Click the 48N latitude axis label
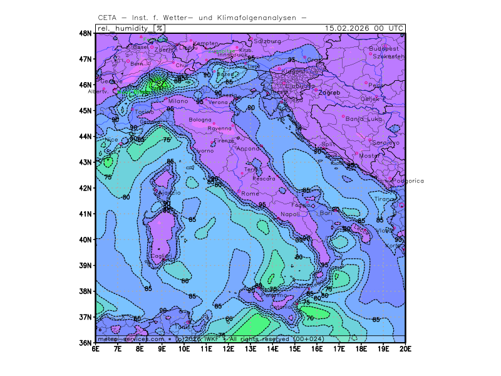This screenshot has height=376, width=501. click(x=85, y=33)
